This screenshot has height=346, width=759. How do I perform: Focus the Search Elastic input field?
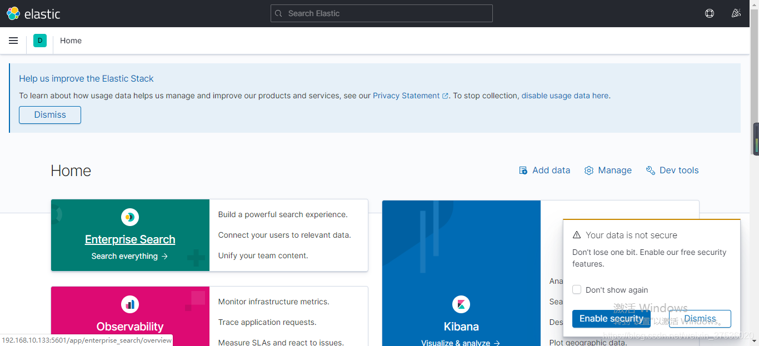coord(382,13)
